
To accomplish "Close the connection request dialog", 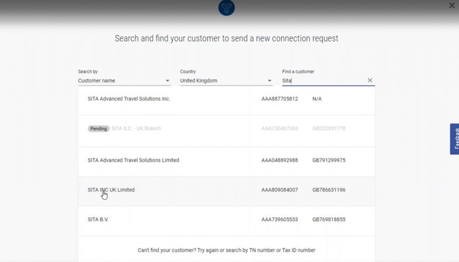I will tap(451, 6).
